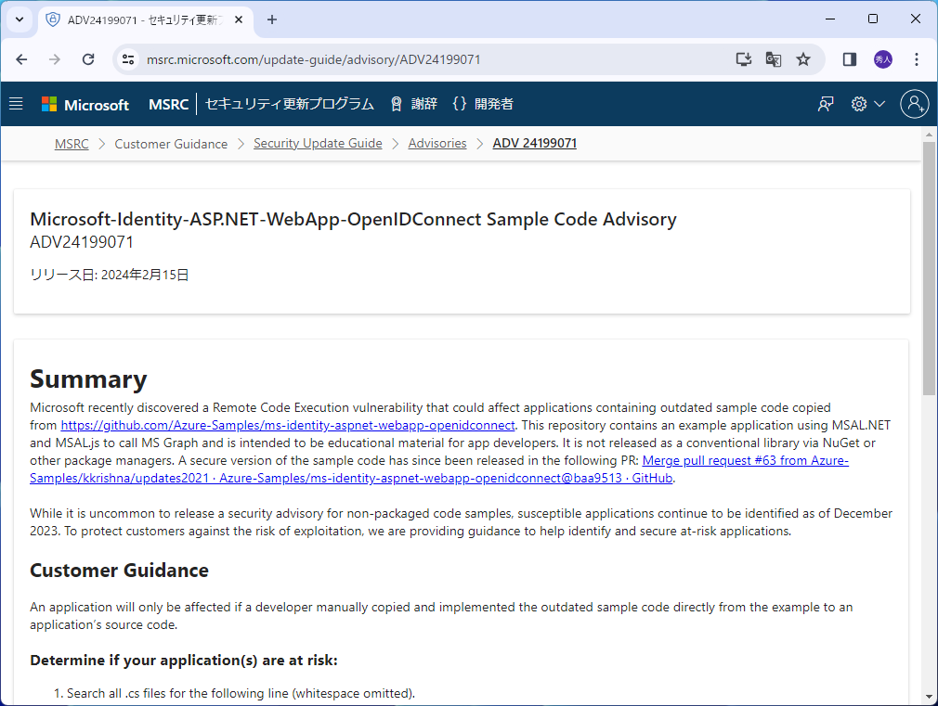Click scrollbar up arrow

pyautogui.click(x=929, y=135)
